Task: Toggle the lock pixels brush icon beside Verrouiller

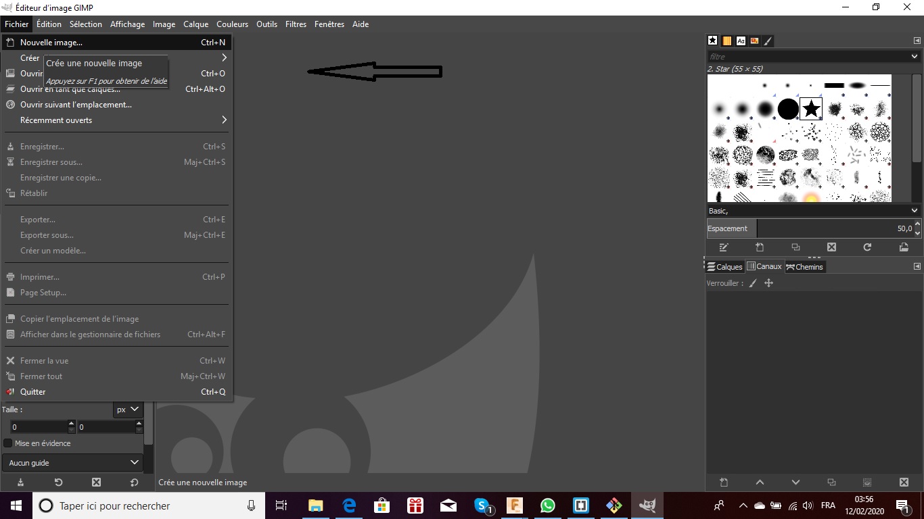Action: click(753, 283)
